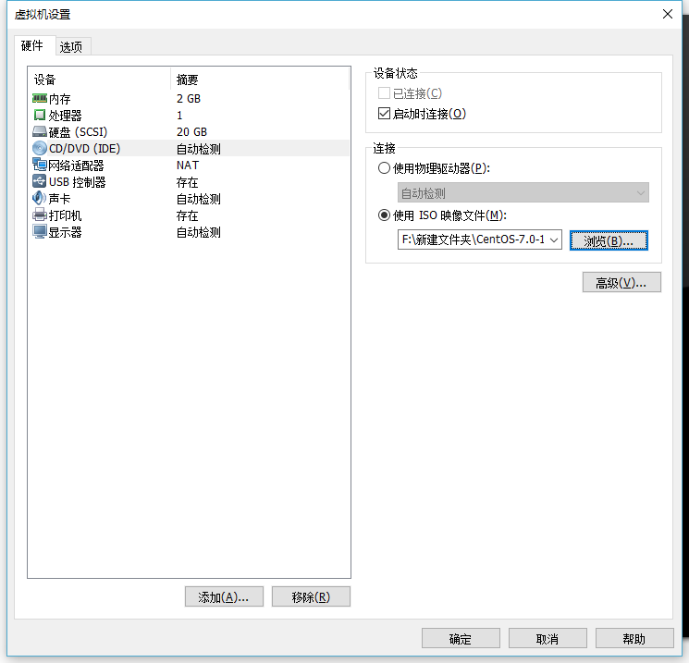This screenshot has height=663, width=689.
Task: Select the 处理器 device row label
Action: click(x=65, y=116)
